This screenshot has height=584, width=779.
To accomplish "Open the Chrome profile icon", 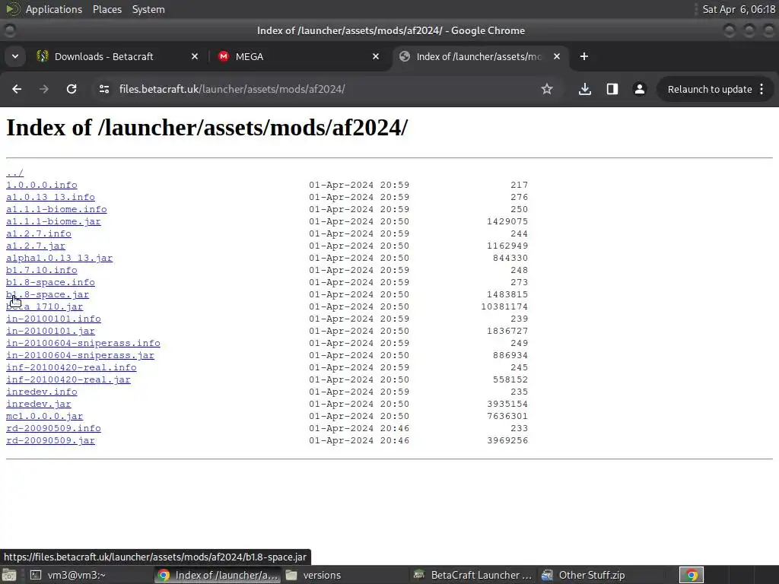I will [639, 89].
